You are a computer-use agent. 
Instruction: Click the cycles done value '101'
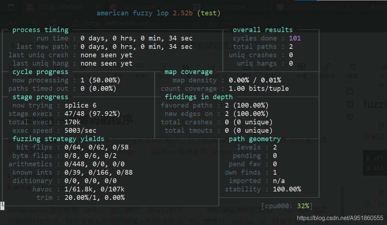pos(295,38)
